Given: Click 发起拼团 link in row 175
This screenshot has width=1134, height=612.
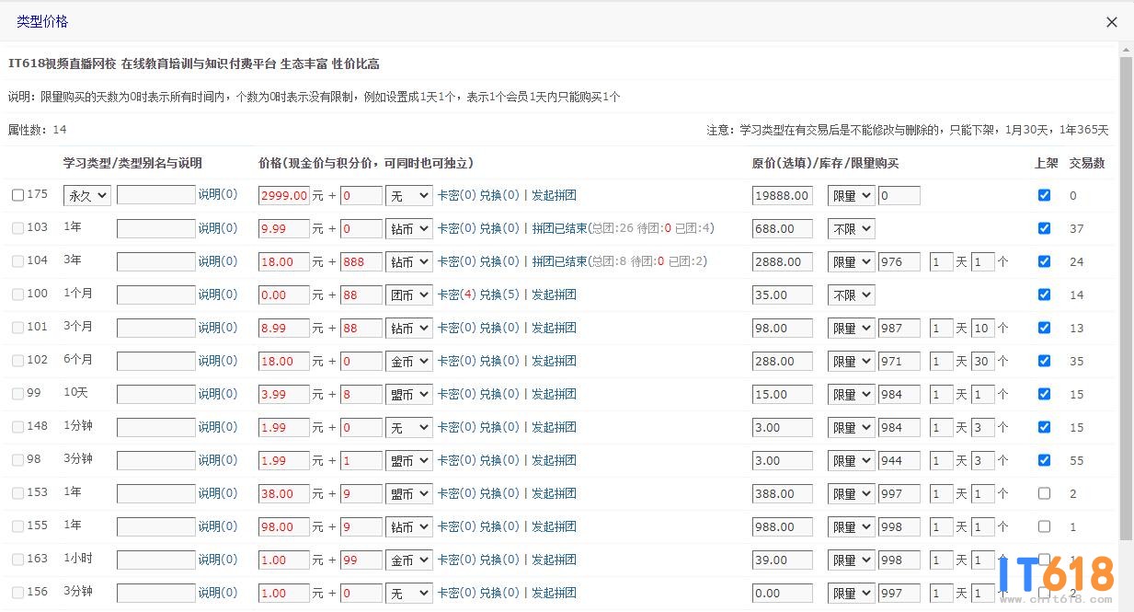Looking at the screenshot, I should pyautogui.click(x=554, y=195).
